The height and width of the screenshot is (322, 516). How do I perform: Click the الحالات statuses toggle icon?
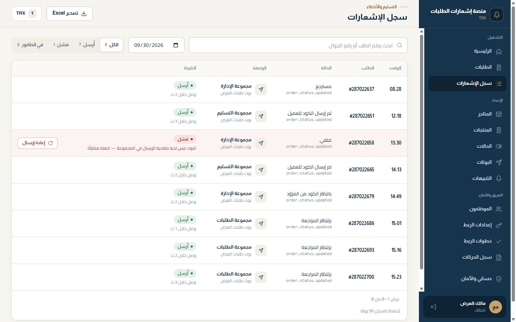(498, 146)
